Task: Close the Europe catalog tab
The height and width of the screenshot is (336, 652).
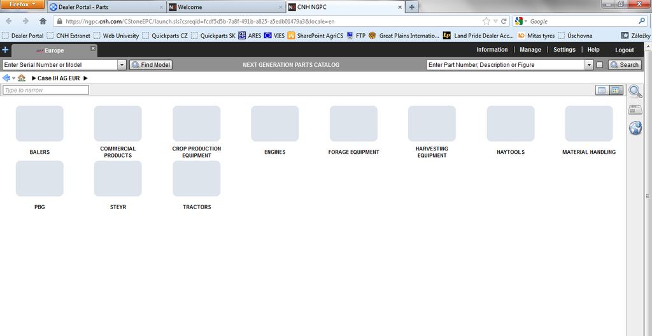Action: pyautogui.click(x=93, y=48)
